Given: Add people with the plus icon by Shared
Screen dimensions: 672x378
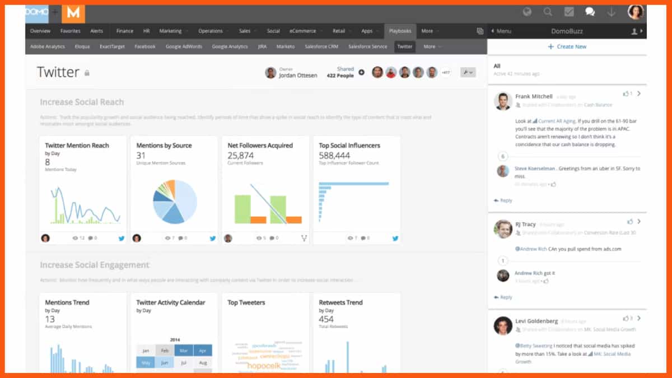Looking at the screenshot, I should pos(361,72).
